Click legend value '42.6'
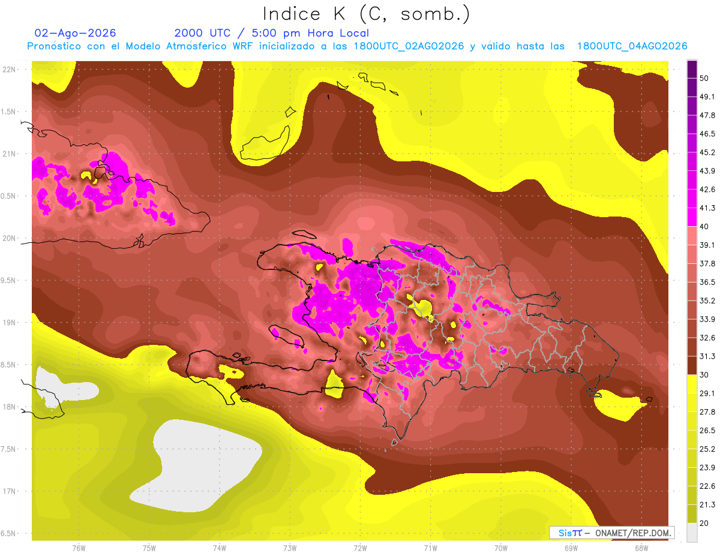The width and height of the screenshot is (720, 556). (x=709, y=190)
